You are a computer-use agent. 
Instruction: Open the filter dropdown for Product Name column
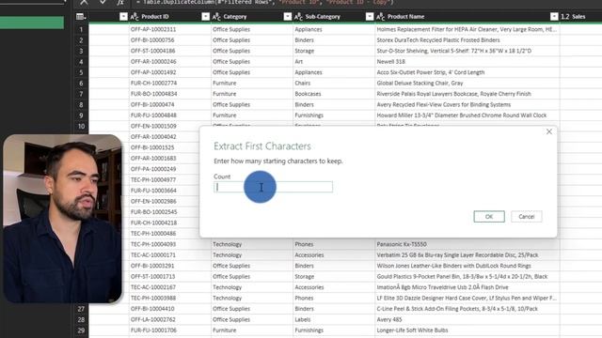(554, 17)
